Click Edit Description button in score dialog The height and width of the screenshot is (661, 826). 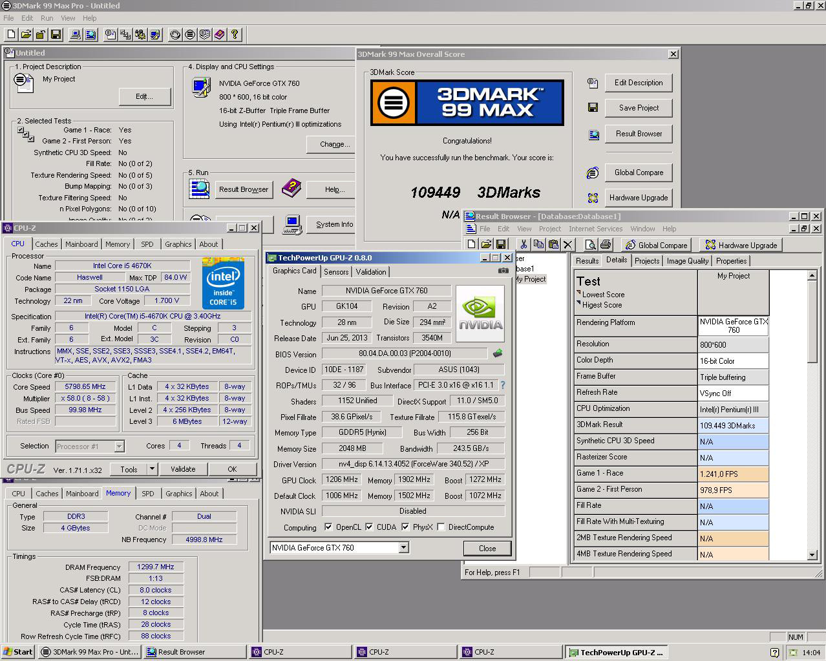639,83
